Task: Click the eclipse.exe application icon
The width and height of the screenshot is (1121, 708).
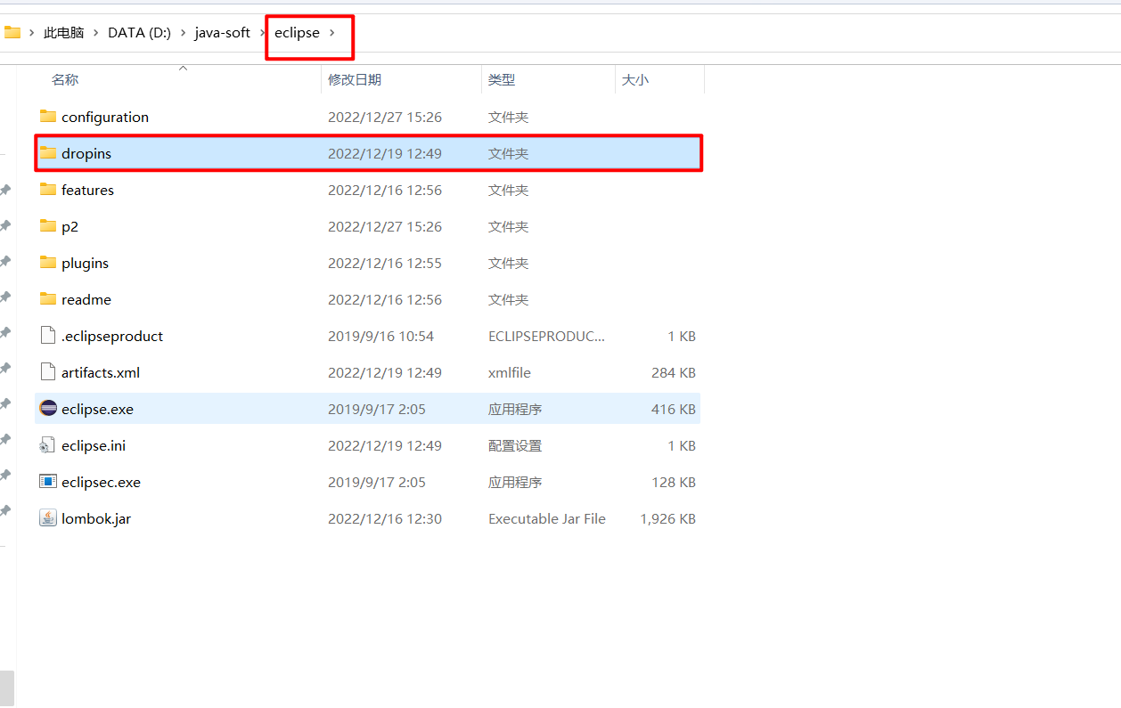Action: click(48, 409)
